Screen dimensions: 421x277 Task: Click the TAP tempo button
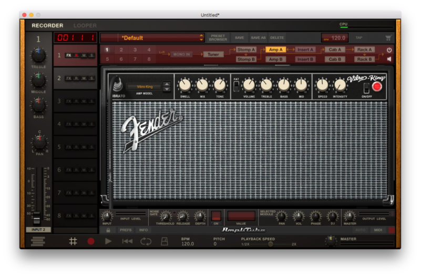tap(359, 38)
